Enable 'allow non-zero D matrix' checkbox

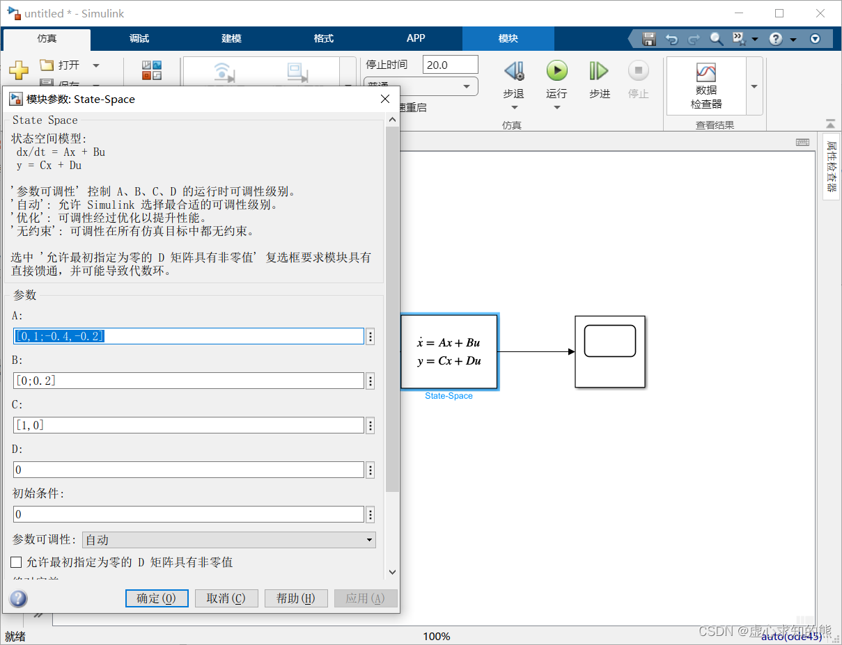pyautogui.click(x=17, y=562)
